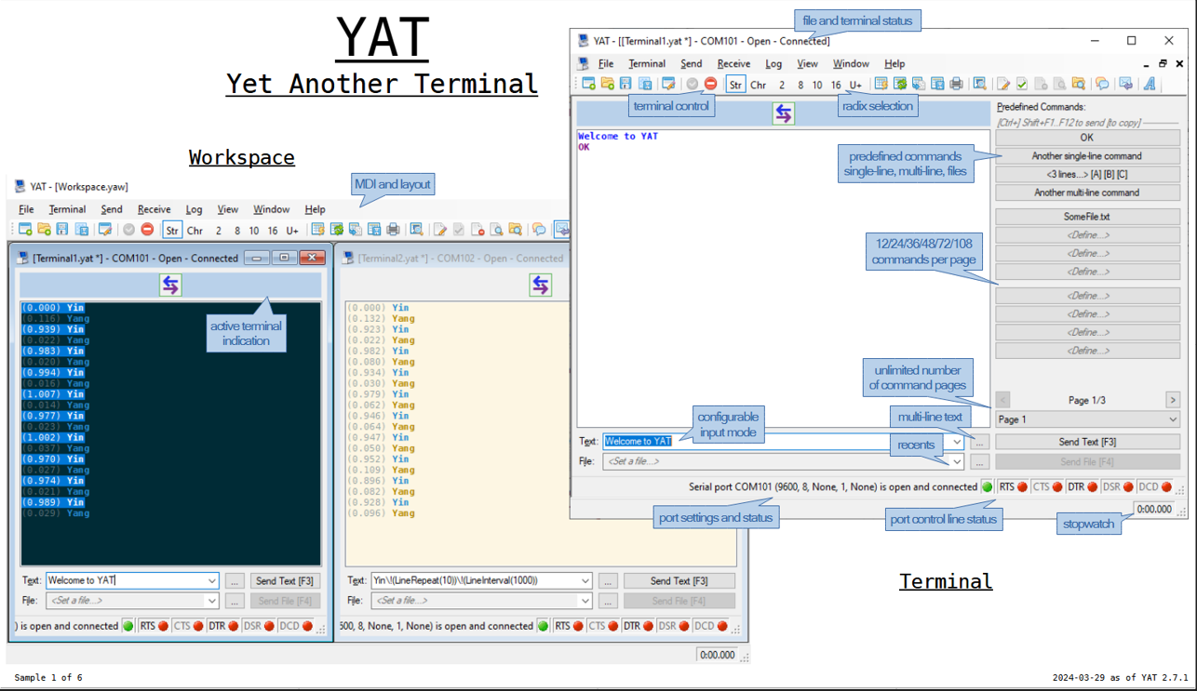This screenshot has width=1197, height=691.
Task: Click log settings pencil icon in standalone Terminal window
Action: [1003, 85]
